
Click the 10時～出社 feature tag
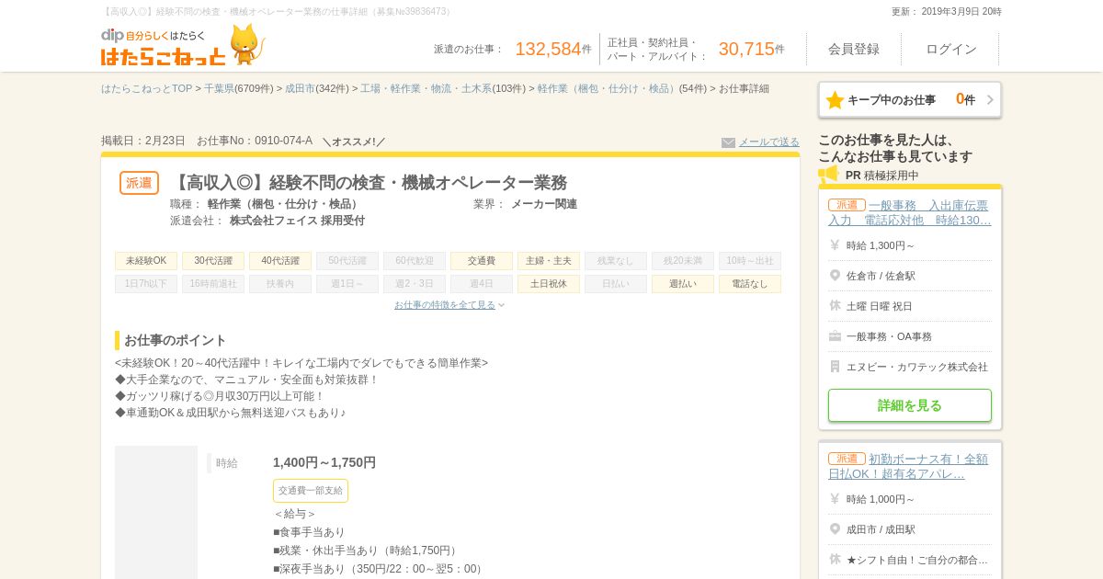click(x=750, y=261)
